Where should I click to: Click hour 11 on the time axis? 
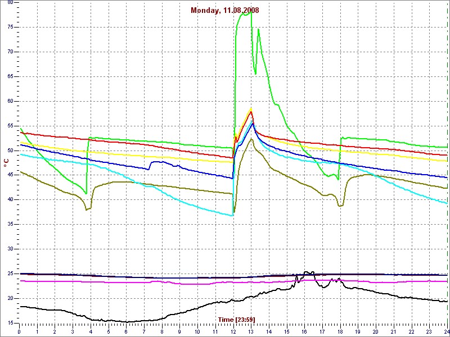[x=215, y=332]
